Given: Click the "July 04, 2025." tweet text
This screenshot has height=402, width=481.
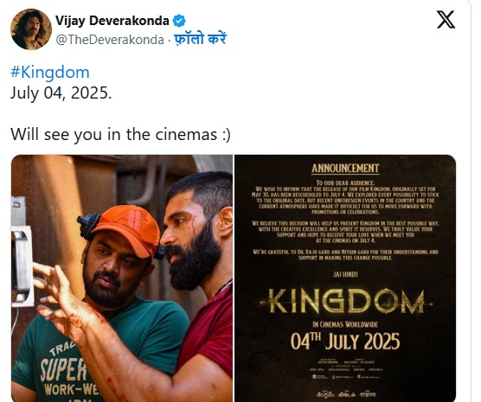Looking at the screenshot, I should [61, 93].
